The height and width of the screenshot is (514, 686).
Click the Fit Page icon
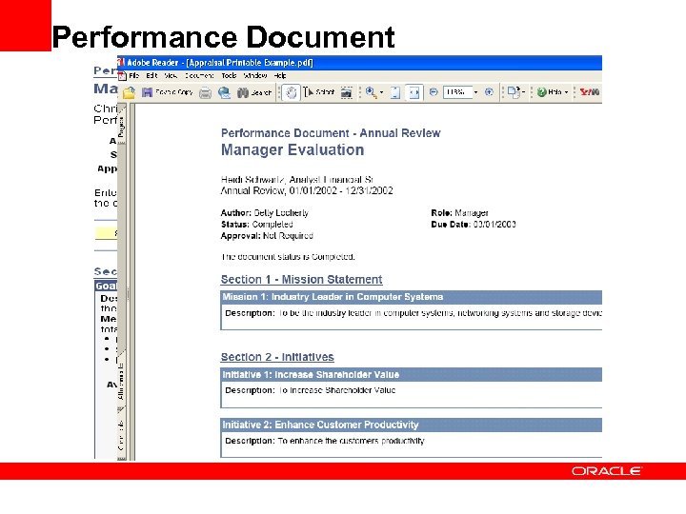395,92
